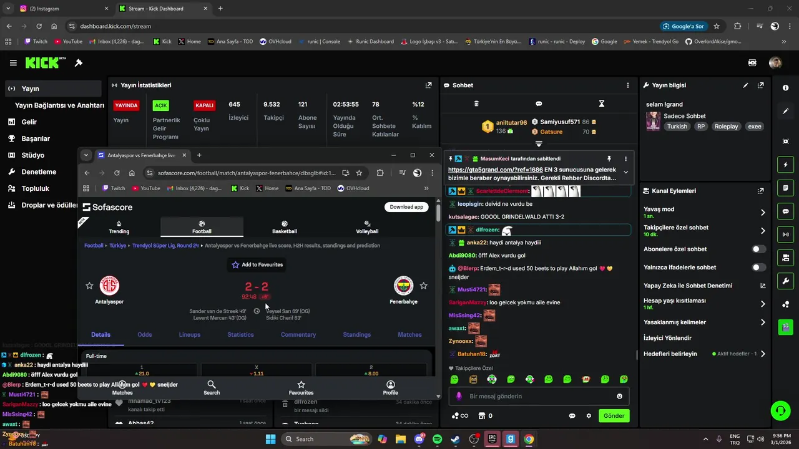Screen dimensions: 799x449
Task: Click Away star icon beside Fenerbahçe
Action: click(x=423, y=286)
